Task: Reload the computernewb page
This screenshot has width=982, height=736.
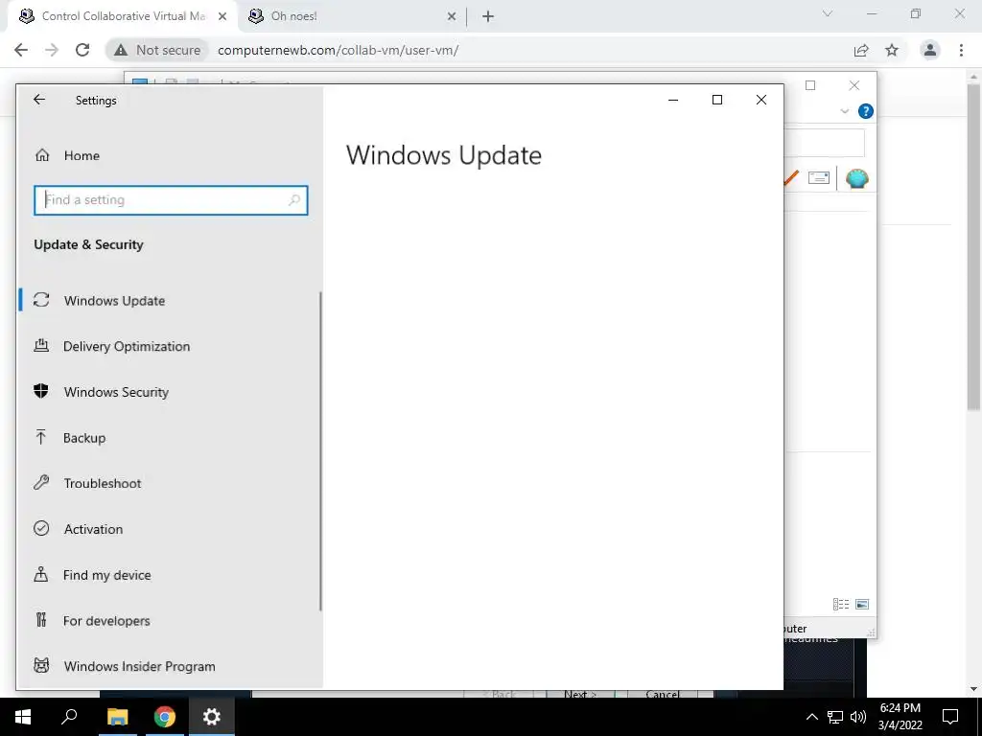Action: point(82,50)
